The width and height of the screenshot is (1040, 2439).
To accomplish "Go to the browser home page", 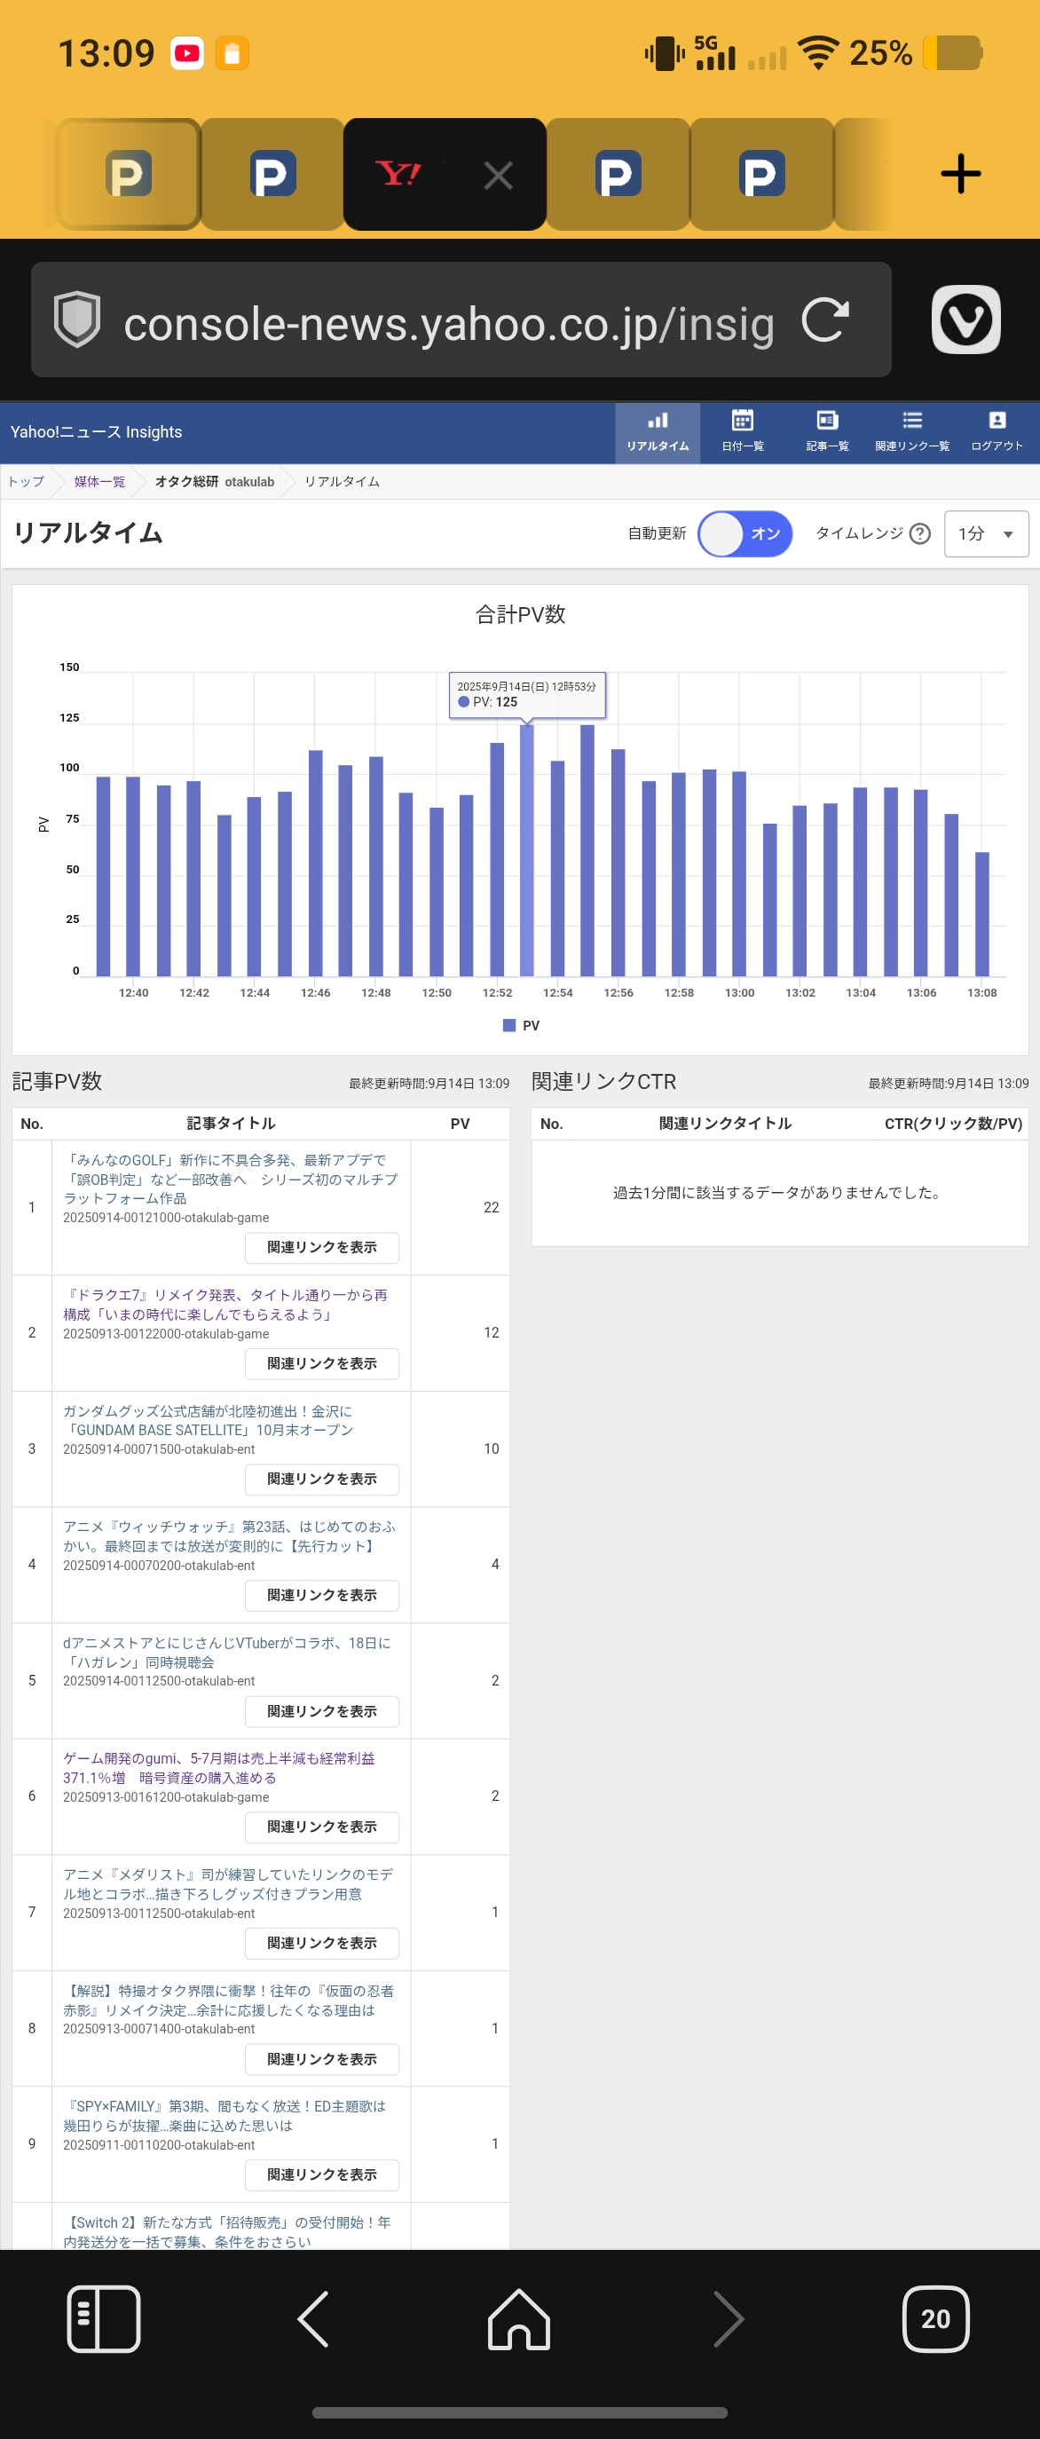I will (518, 2319).
